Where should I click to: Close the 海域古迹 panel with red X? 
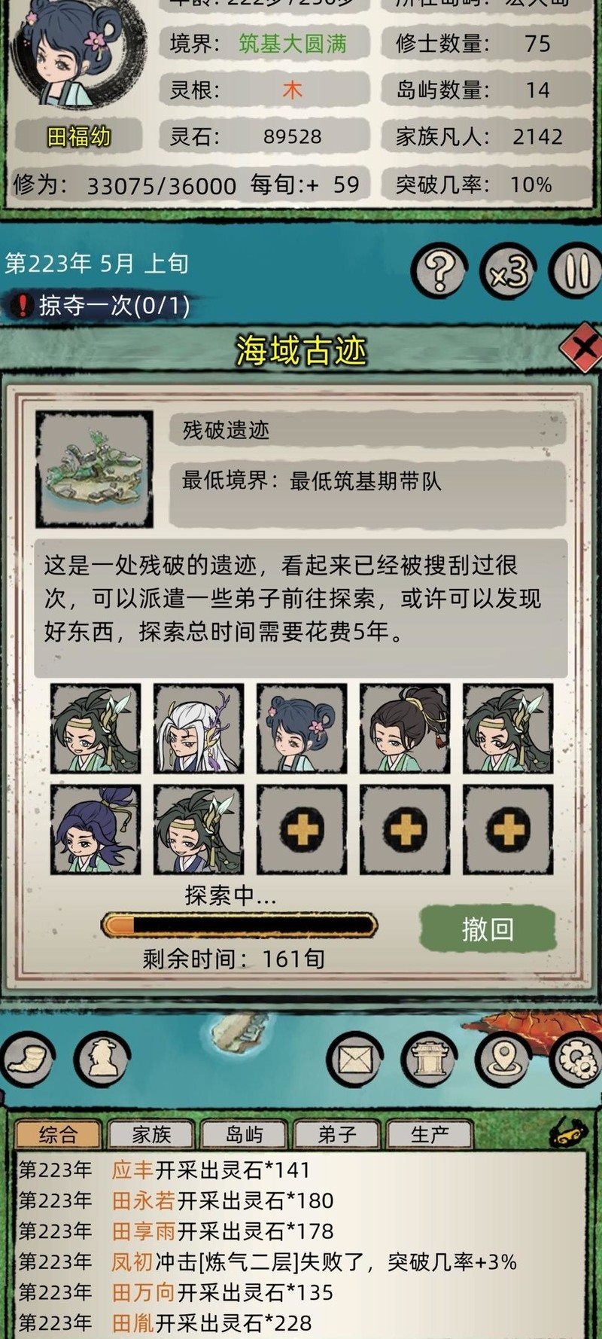pos(582,347)
